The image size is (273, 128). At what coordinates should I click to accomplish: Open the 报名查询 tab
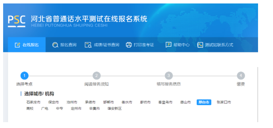coord(64,45)
